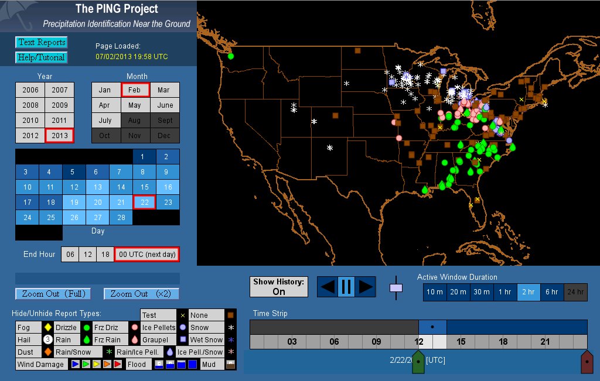Image resolution: width=600 pixels, height=381 pixels.
Task: Click the pink Graupel drop legend icon
Action: (x=134, y=339)
